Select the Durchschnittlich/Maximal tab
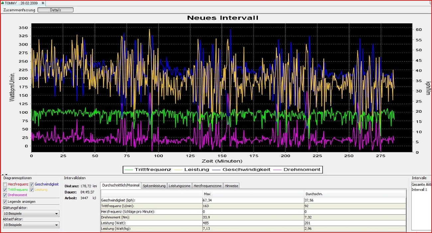The image size is (432, 233). pyautogui.click(x=121, y=185)
